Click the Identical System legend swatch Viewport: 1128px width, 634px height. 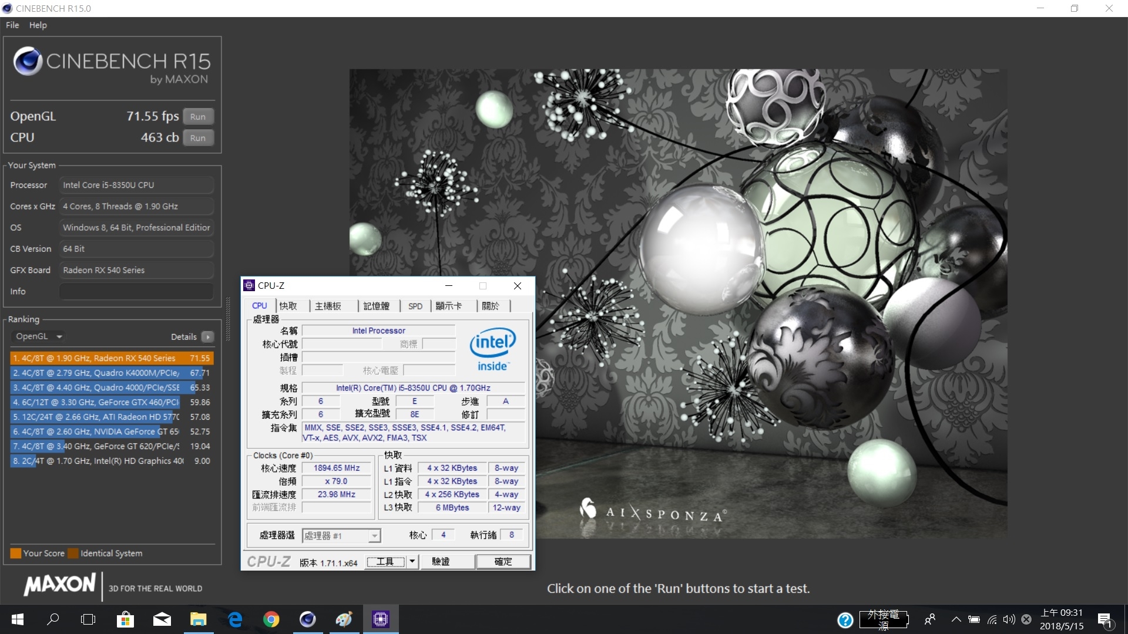coord(73,553)
